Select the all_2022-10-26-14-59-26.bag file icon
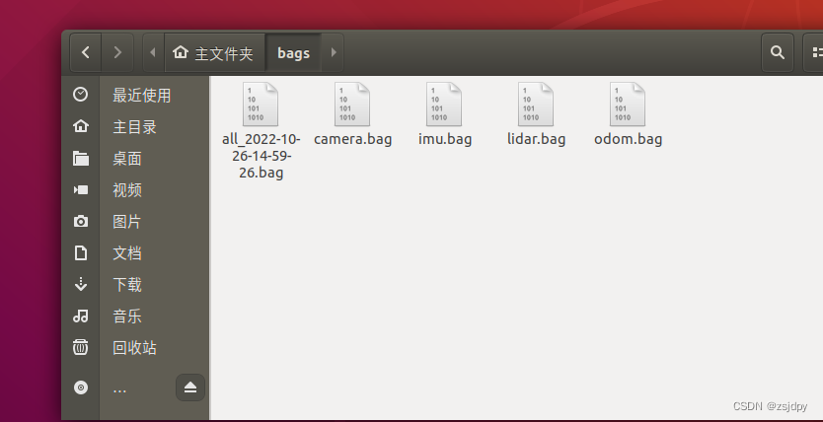Viewport: 823px width, 422px height. click(x=261, y=105)
